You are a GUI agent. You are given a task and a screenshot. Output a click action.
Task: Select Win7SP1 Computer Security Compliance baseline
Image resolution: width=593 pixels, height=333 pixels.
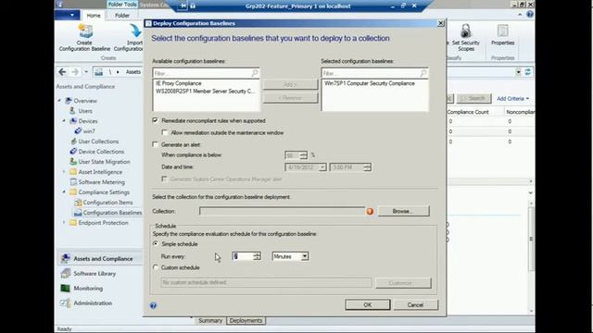tap(370, 83)
